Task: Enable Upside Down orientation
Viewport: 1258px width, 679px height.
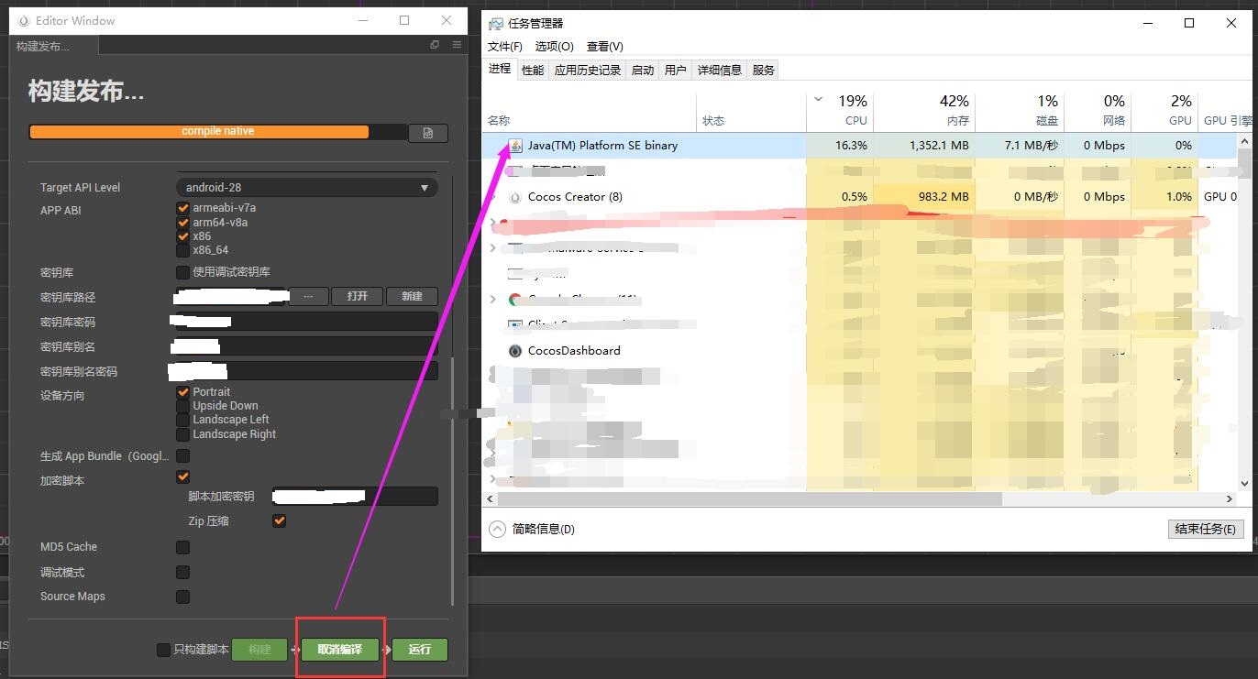Action: coord(183,406)
